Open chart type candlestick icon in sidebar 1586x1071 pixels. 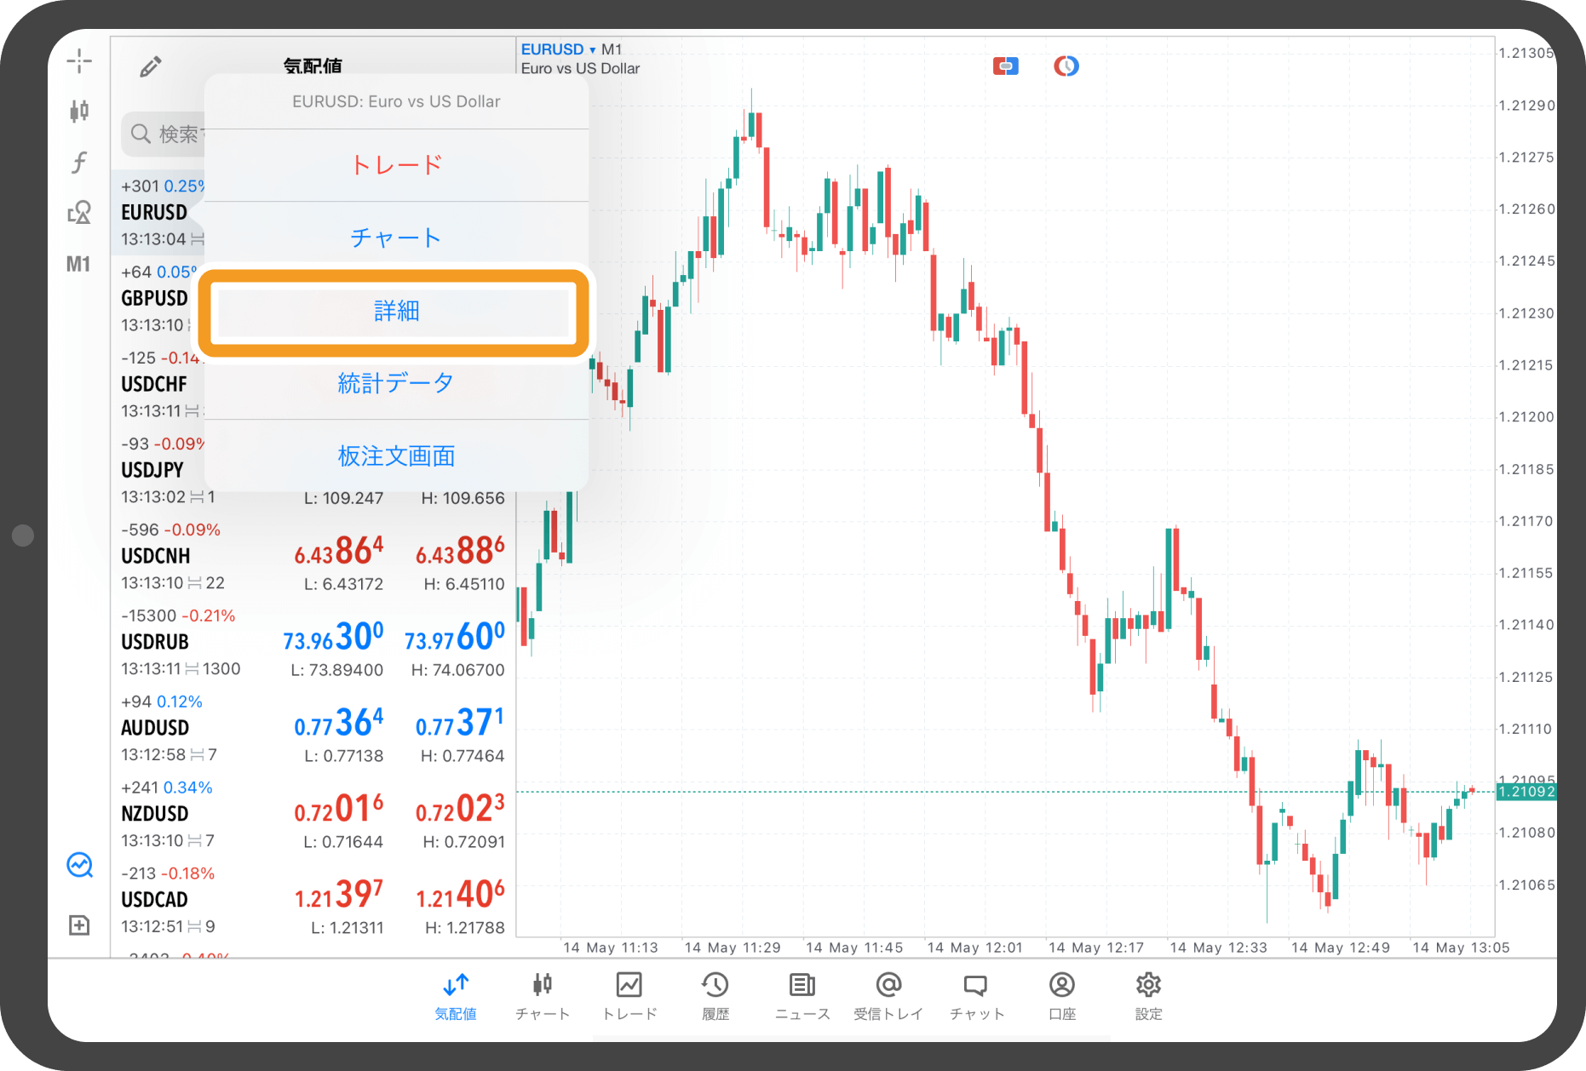coord(79,111)
